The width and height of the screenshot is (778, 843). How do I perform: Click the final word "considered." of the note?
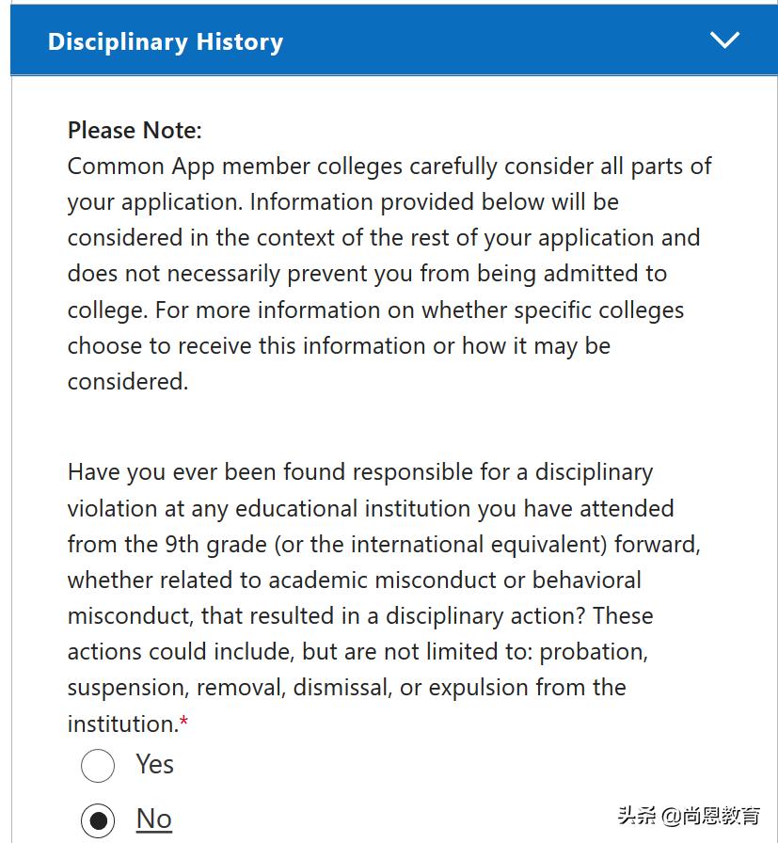click(x=128, y=382)
